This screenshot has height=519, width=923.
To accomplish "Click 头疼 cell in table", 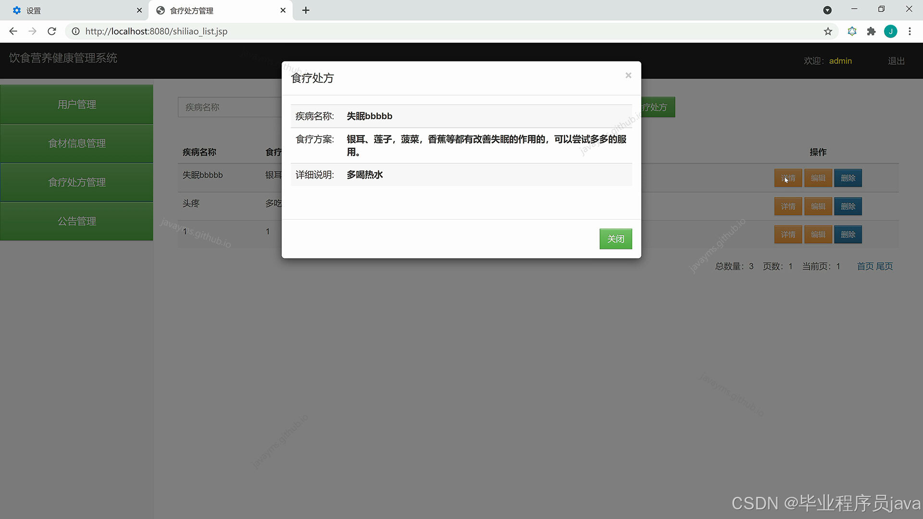I will (191, 203).
